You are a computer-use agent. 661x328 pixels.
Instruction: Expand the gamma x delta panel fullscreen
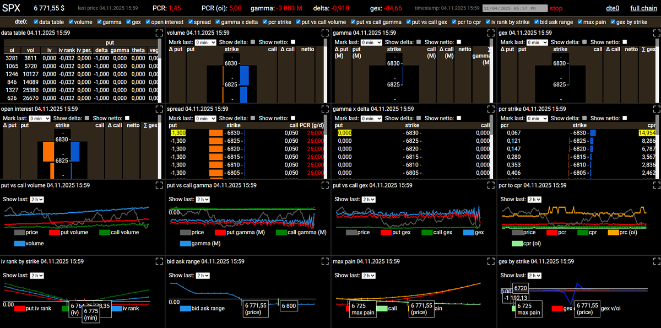pos(491,109)
